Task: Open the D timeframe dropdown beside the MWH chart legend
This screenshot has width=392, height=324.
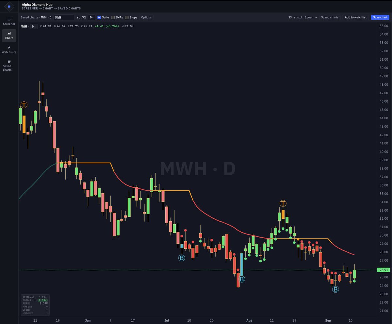Action: tap(34, 26)
